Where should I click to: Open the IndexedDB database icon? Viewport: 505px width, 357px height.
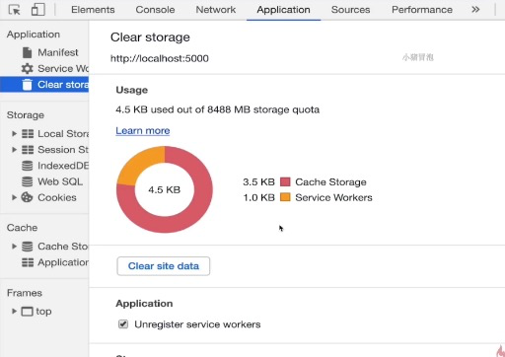tap(28, 166)
